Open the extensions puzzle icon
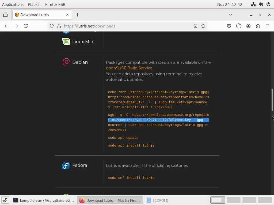Image resolution: width=274 pixels, height=205 pixels. [258, 26]
